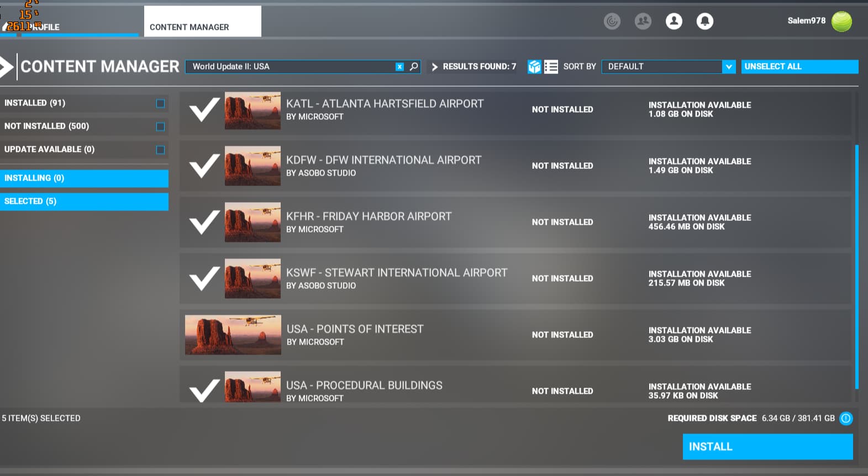The image size is (868, 476).
Task: Click the search magnifier icon
Action: [414, 67]
